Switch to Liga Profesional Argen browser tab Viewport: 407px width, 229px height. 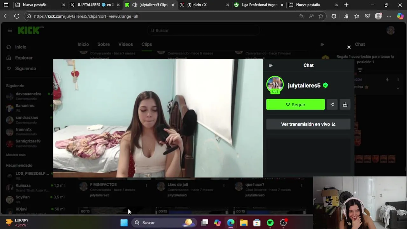258,5
